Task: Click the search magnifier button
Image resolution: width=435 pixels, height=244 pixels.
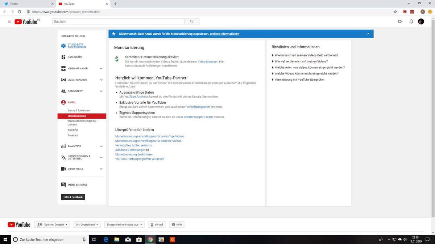Action: pyautogui.click(x=191, y=21)
